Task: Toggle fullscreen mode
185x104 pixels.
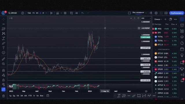Action: pyautogui.click(x=161, y=13)
